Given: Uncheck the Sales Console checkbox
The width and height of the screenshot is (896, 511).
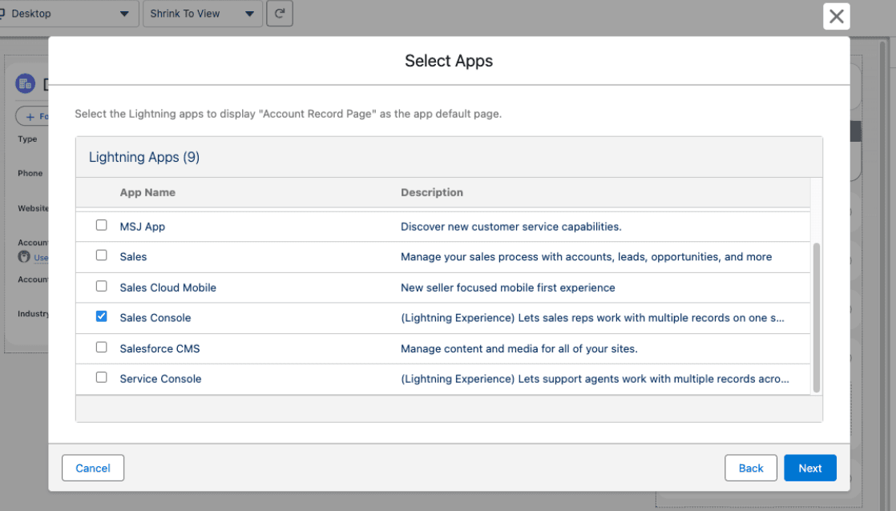Looking at the screenshot, I should (102, 317).
